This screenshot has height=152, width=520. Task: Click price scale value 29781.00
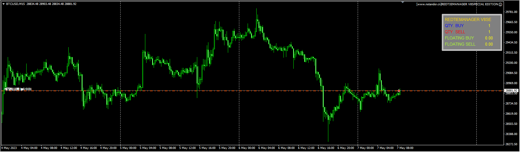click(x=511, y=12)
